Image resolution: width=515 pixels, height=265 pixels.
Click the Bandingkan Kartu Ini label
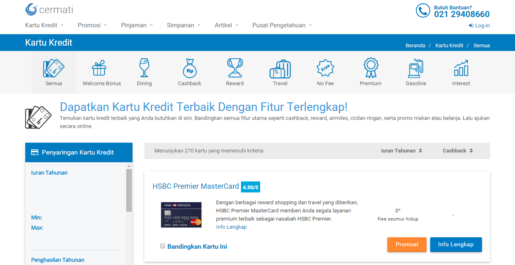tap(197, 247)
